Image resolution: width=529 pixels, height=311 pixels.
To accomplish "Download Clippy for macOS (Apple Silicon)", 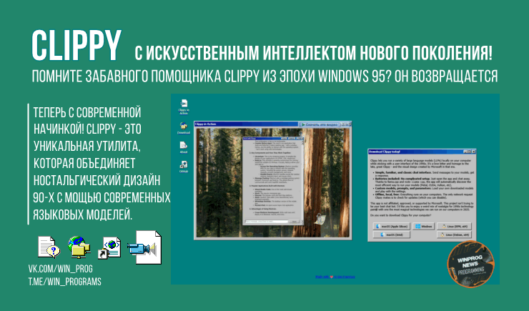I will tap(391, 227).
